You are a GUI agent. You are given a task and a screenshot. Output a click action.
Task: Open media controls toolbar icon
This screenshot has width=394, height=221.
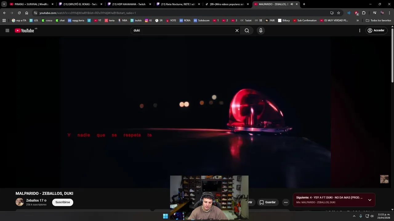tap(375, 13)
